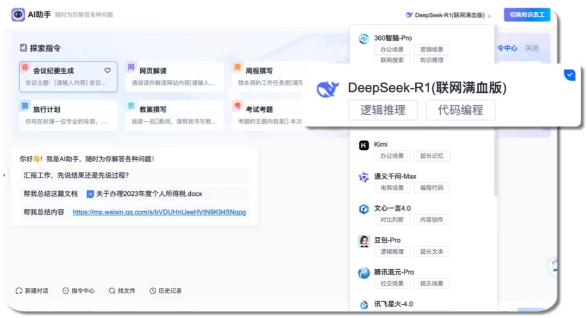
Task: Click the 通义千问-Max model icon
Action: click(x=364, y=176)
